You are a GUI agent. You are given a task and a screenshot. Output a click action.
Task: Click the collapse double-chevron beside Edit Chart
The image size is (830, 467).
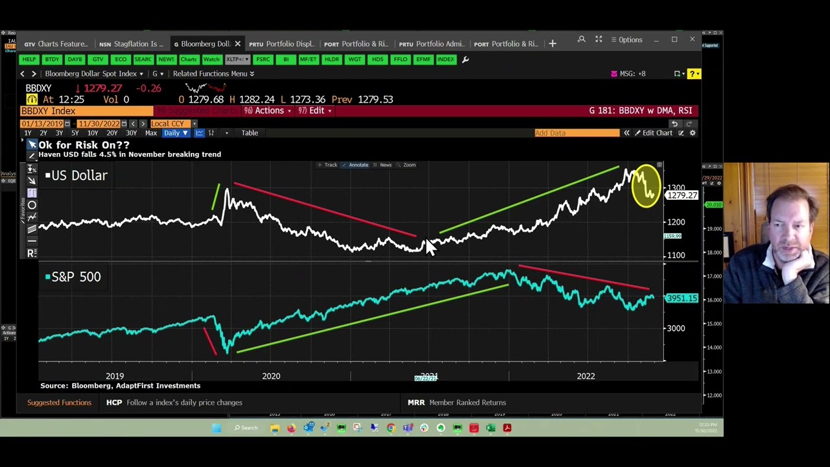pyautogui.click(x=626, y=133)
